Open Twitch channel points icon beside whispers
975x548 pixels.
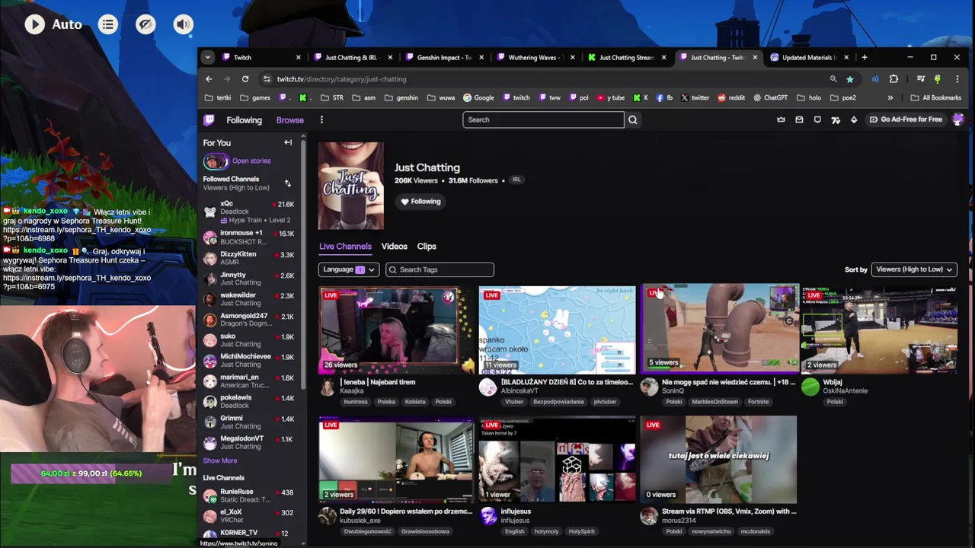point(836,119)
